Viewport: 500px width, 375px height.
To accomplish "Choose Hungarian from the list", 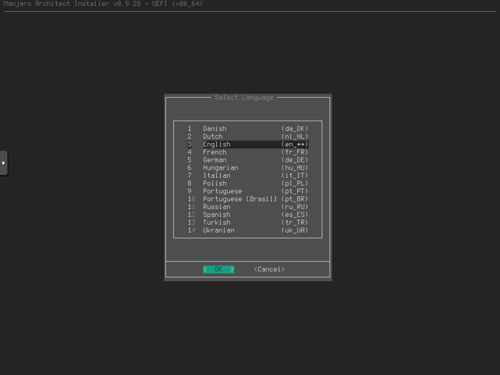I will (x=220, y=168).
